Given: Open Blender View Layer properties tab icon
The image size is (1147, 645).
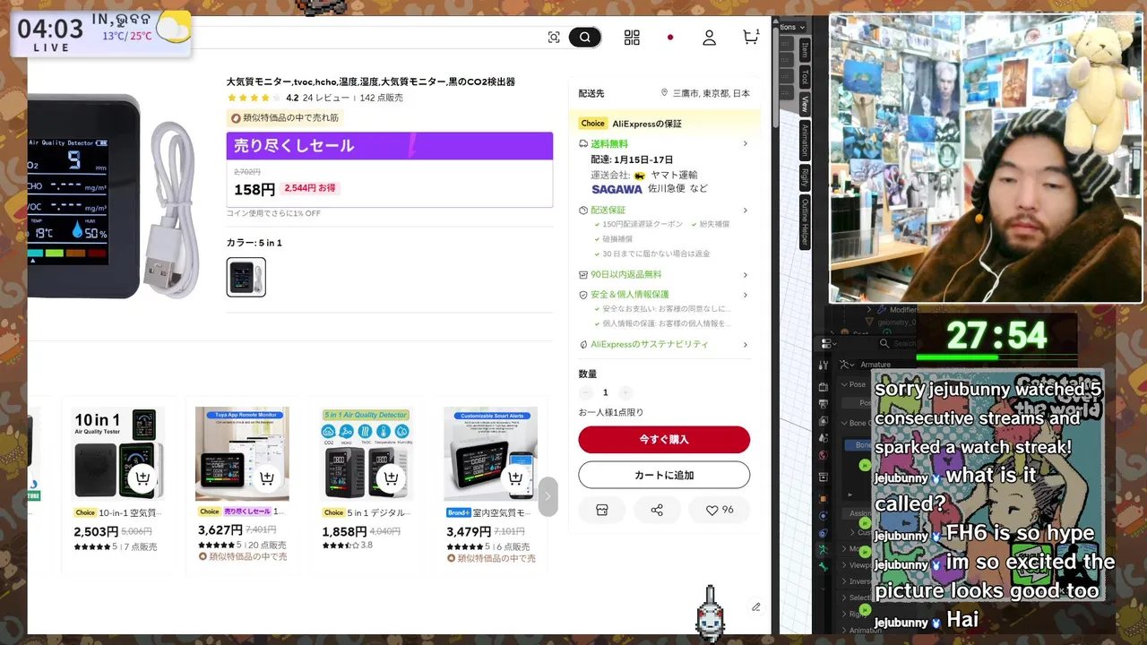Looking at the screenshot, I should click(824, 421).
